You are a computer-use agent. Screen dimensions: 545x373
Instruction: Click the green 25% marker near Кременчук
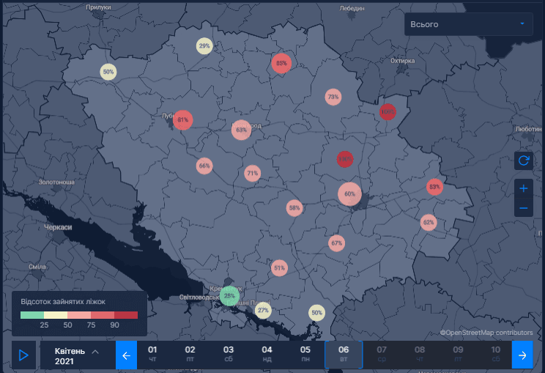[229, 296]
